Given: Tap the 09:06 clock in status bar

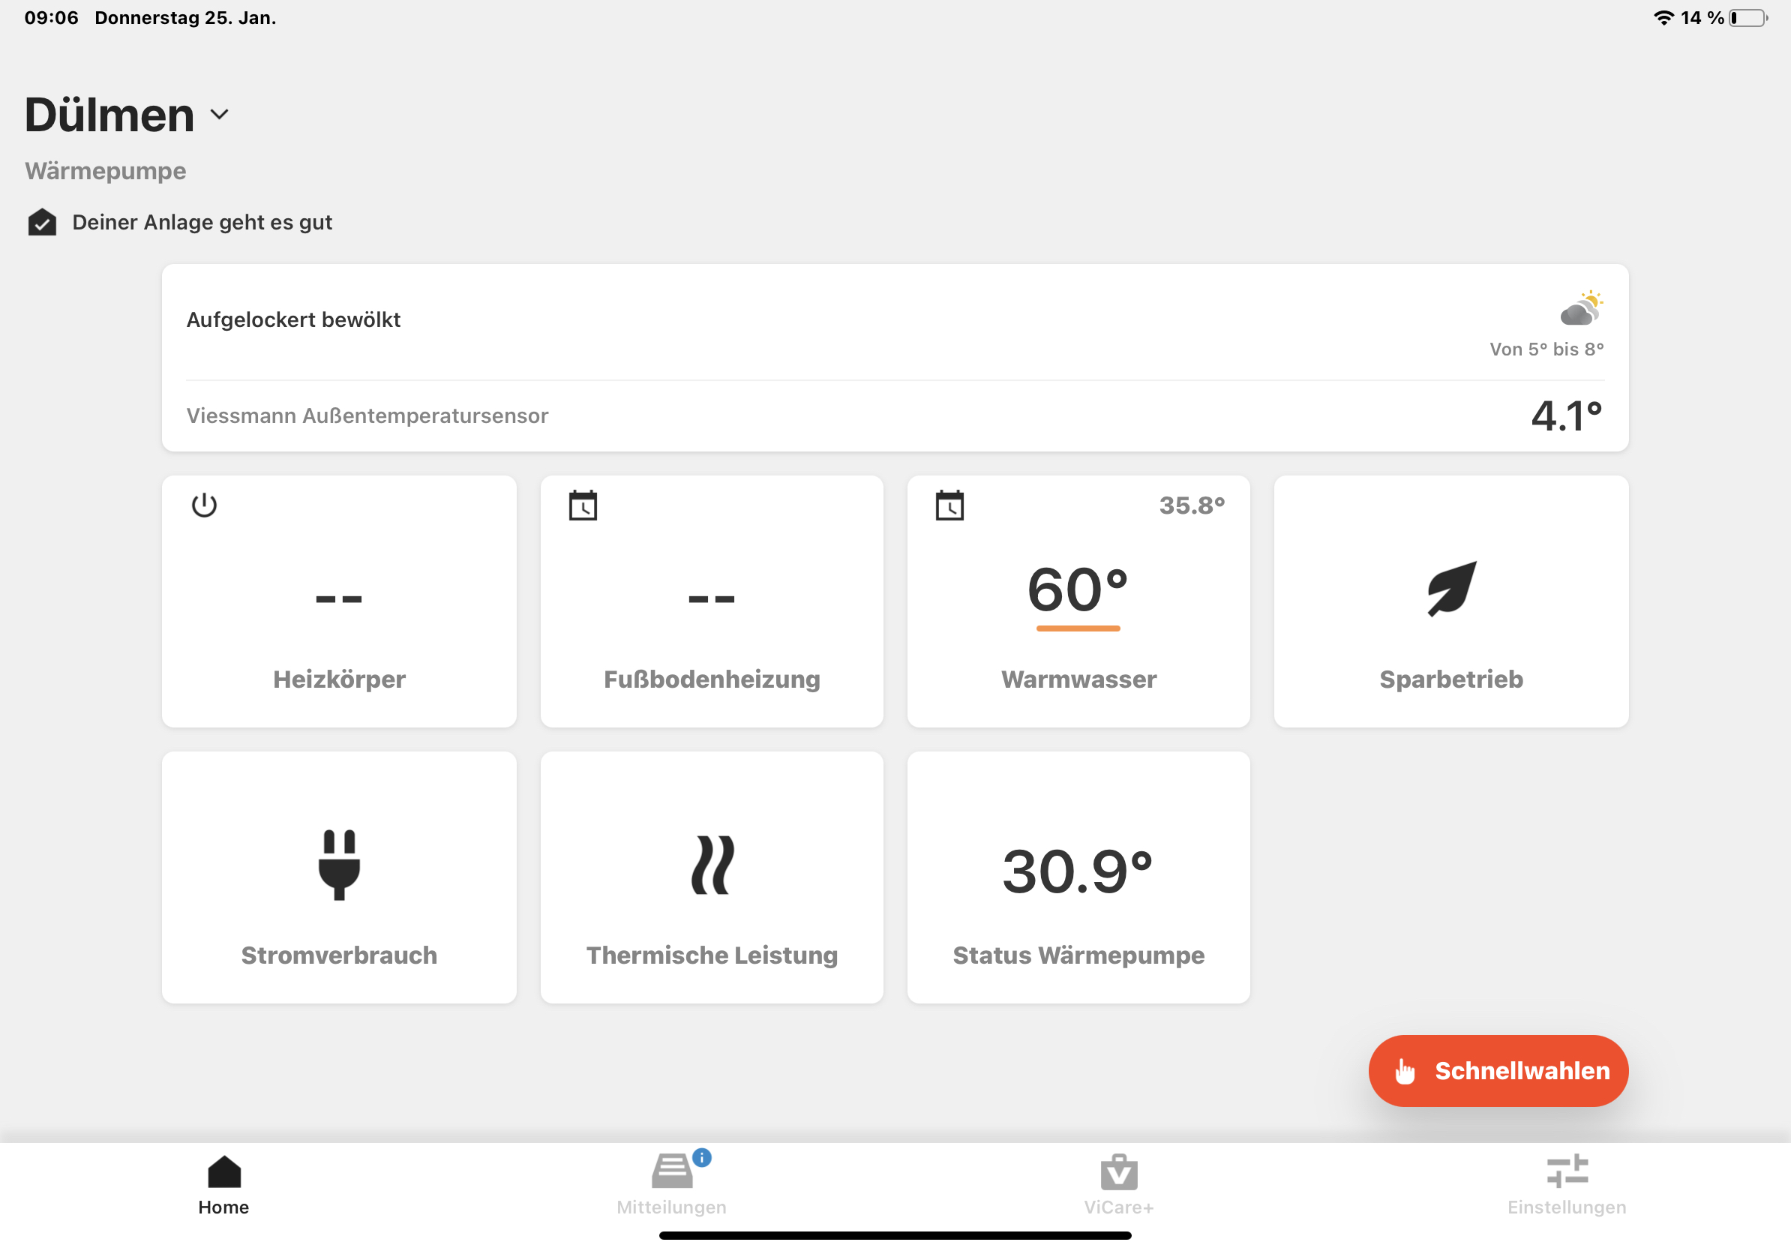Looking at the screenshot, I should coord(52,17).
